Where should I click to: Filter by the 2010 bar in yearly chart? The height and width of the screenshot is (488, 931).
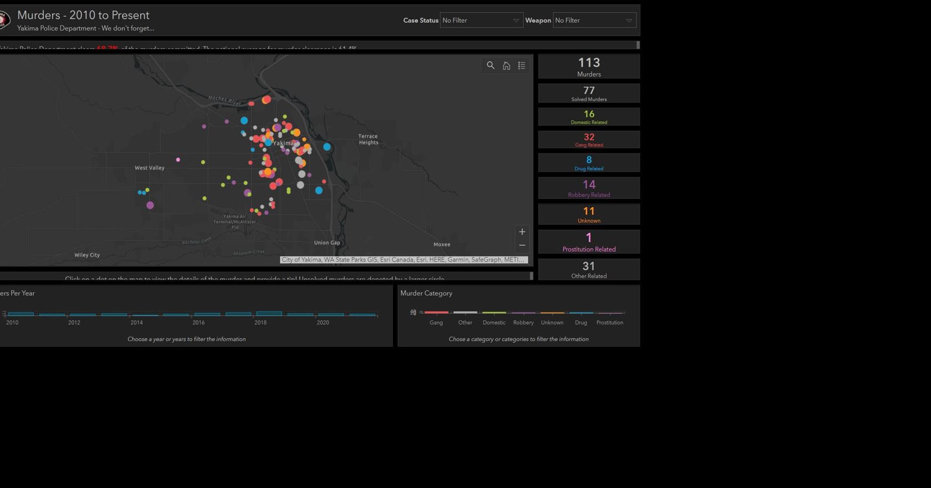click(x=21, y=314)
